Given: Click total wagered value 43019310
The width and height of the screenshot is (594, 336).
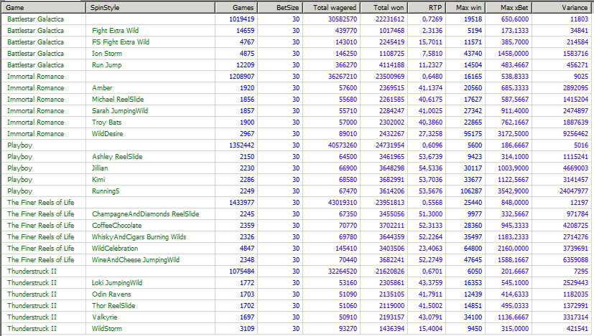Looking at the screenshot, I should [343, 203].
